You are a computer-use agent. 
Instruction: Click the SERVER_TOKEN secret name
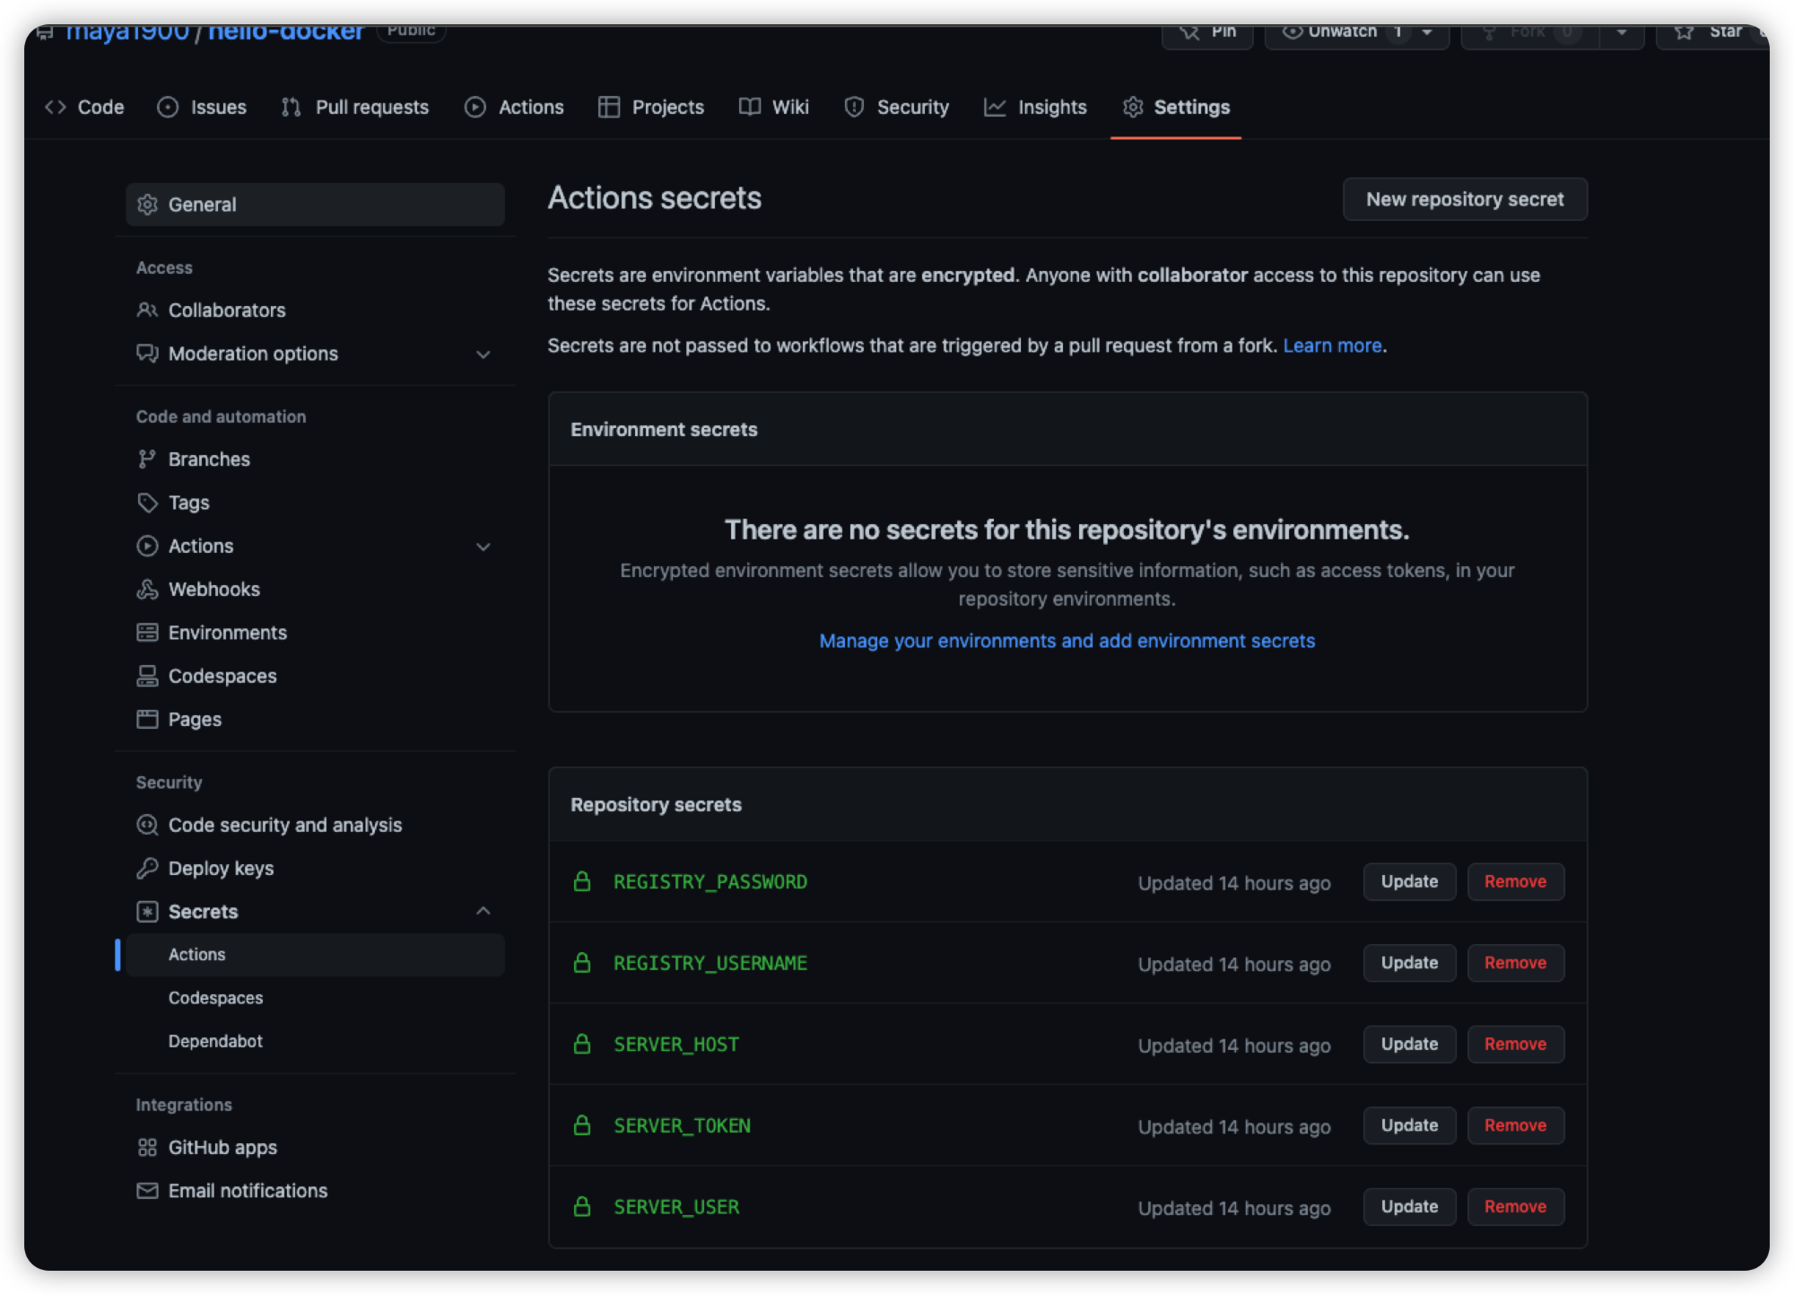[x=682, y=1125]
